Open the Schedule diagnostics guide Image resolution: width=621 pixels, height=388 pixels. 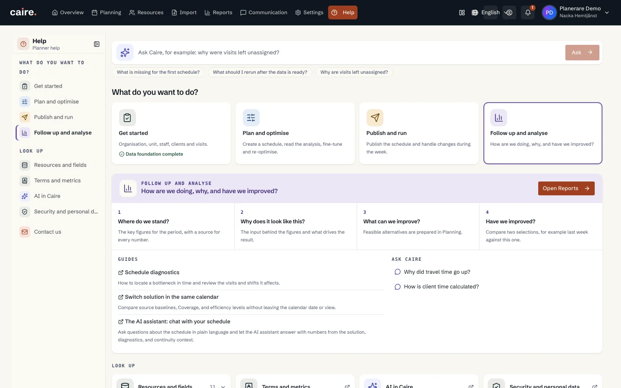click(x=149, y=272)
